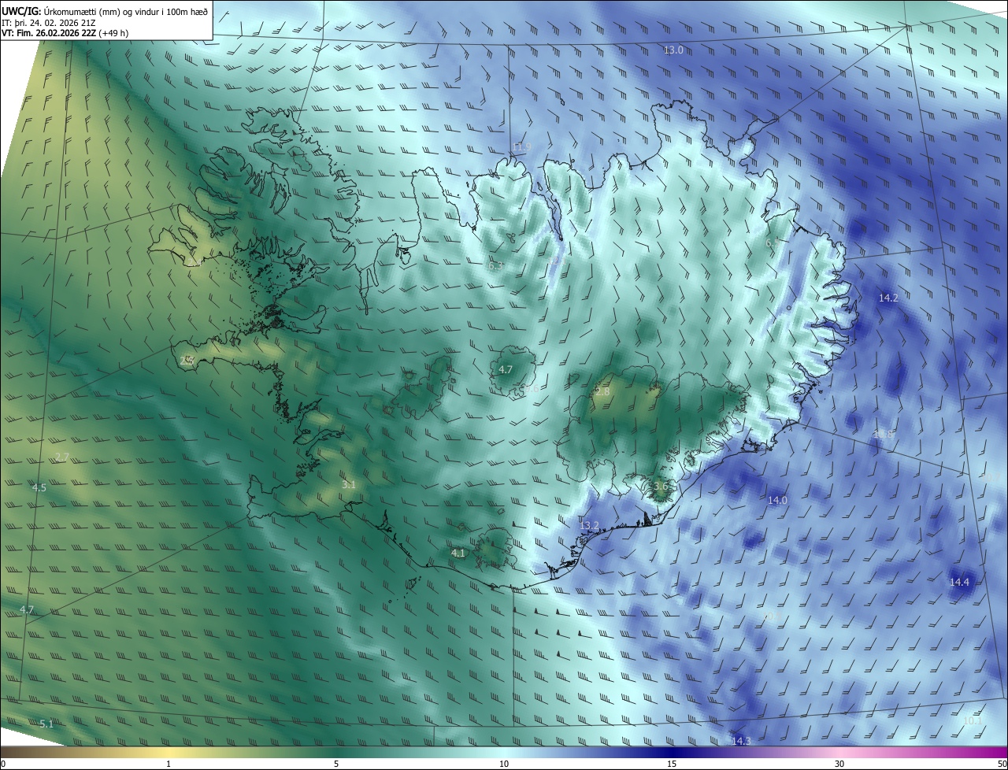
Task: Click the '5.1' value label
Action: pyautogui.click(x=46, y=724)
